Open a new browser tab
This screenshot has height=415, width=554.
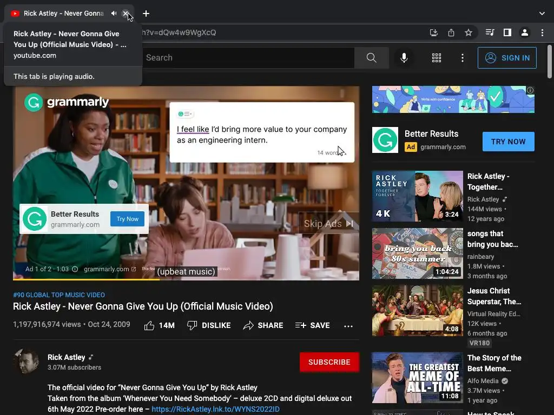pyautogui.click(x=146, y=14)
